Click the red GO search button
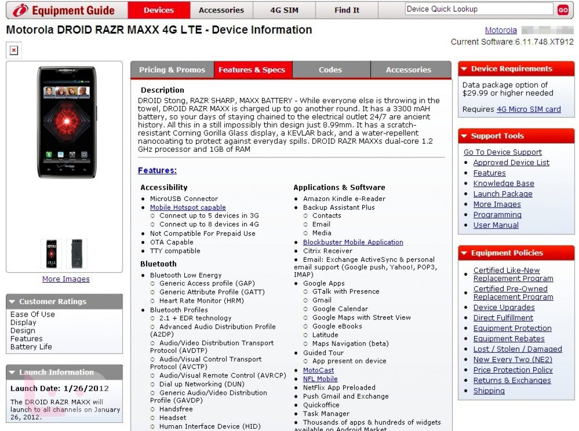Viewport: 579px width, 431px height. (x=563, y=10)
